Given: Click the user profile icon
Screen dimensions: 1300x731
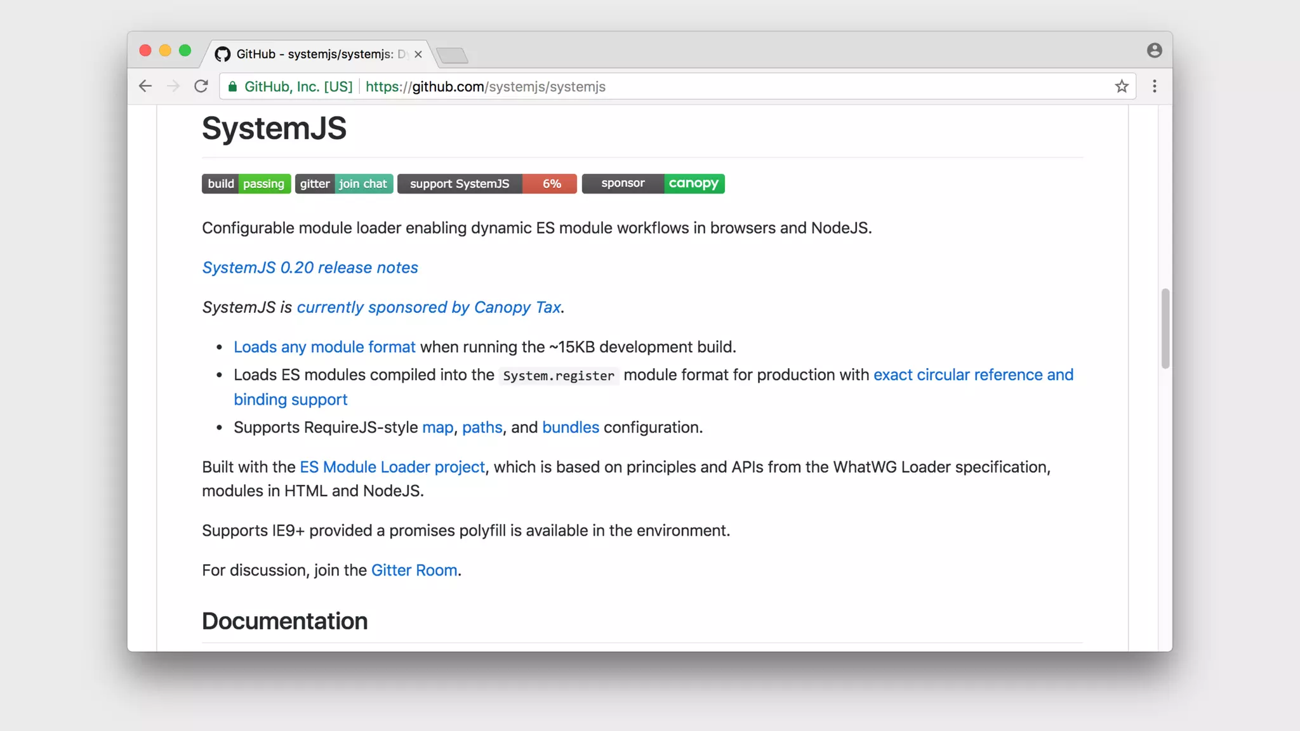Looking at the screenshot, I should pyautogui.click(x=1154, y=51).
